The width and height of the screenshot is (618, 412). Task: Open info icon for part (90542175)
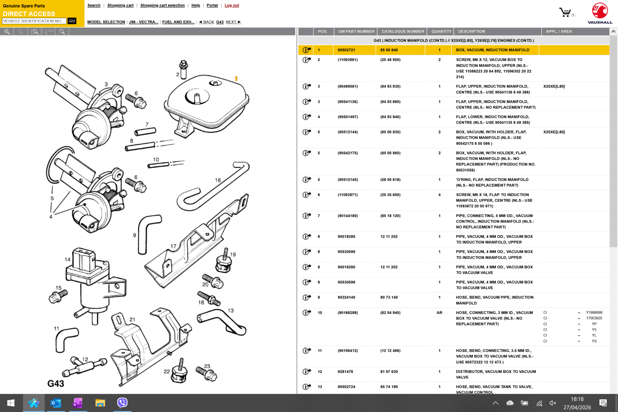click(307, 153)
